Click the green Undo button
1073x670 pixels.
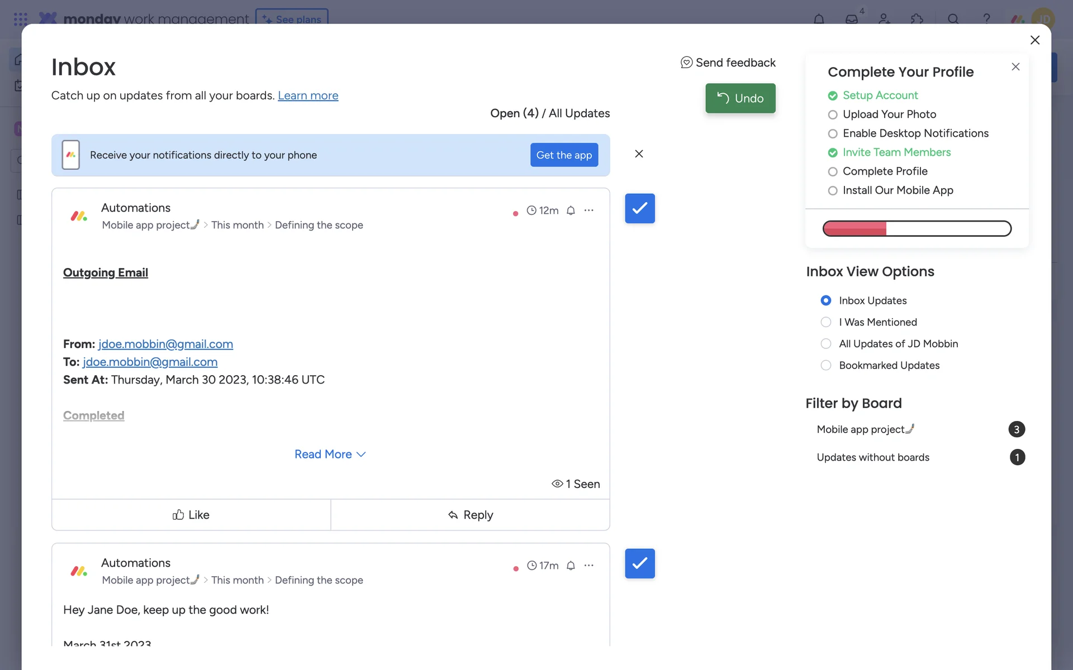coord(740,98)
